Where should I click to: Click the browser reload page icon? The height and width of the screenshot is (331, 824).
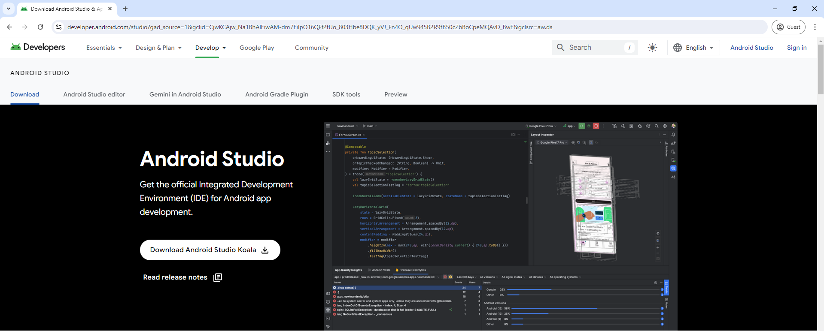tap(40, 27)
